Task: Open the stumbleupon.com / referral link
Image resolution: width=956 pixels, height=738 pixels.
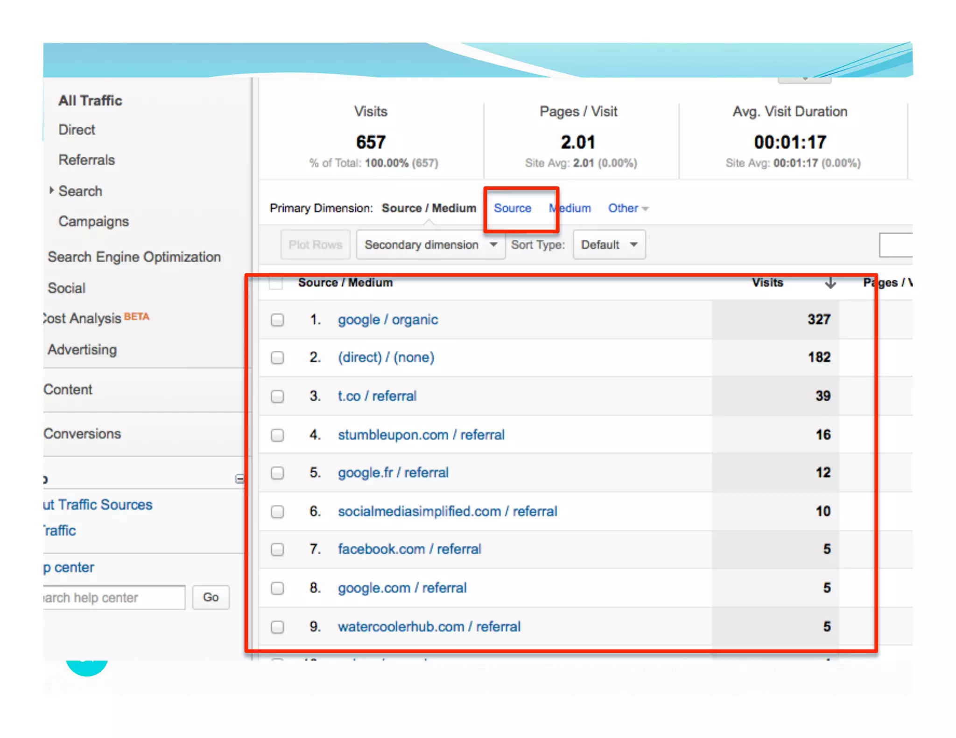Action: [421, 435]
